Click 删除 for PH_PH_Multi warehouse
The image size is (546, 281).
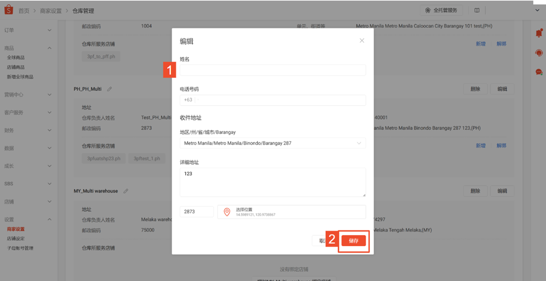click(475, 89)
